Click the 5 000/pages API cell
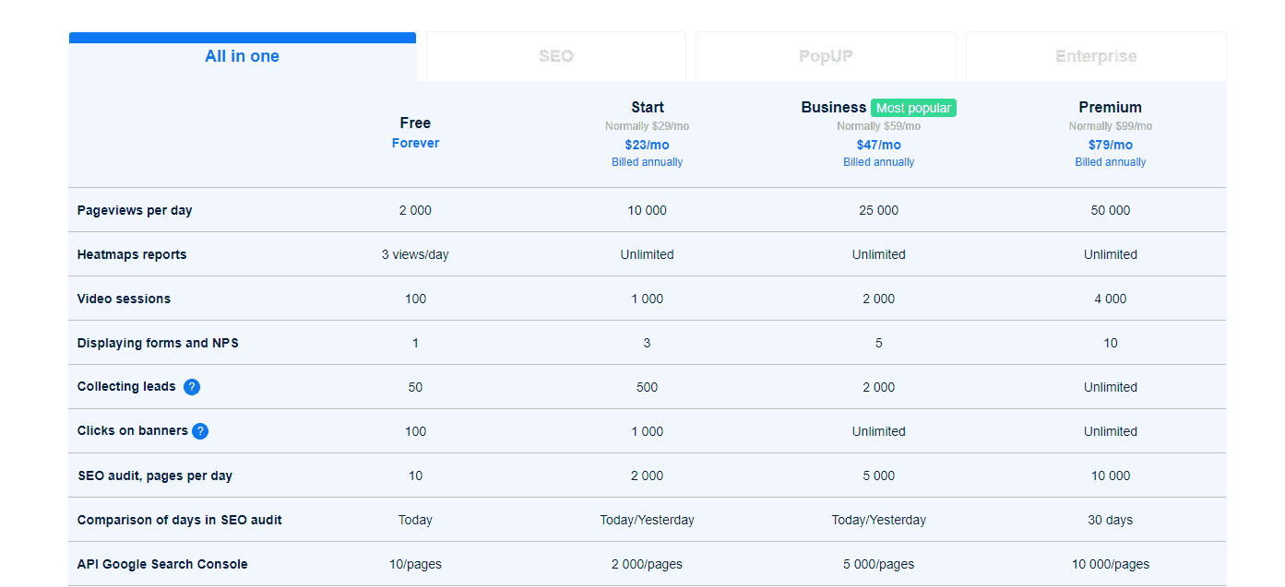Screen dimensions: 1285x587 pyautogui.click(x=879, y=564)
